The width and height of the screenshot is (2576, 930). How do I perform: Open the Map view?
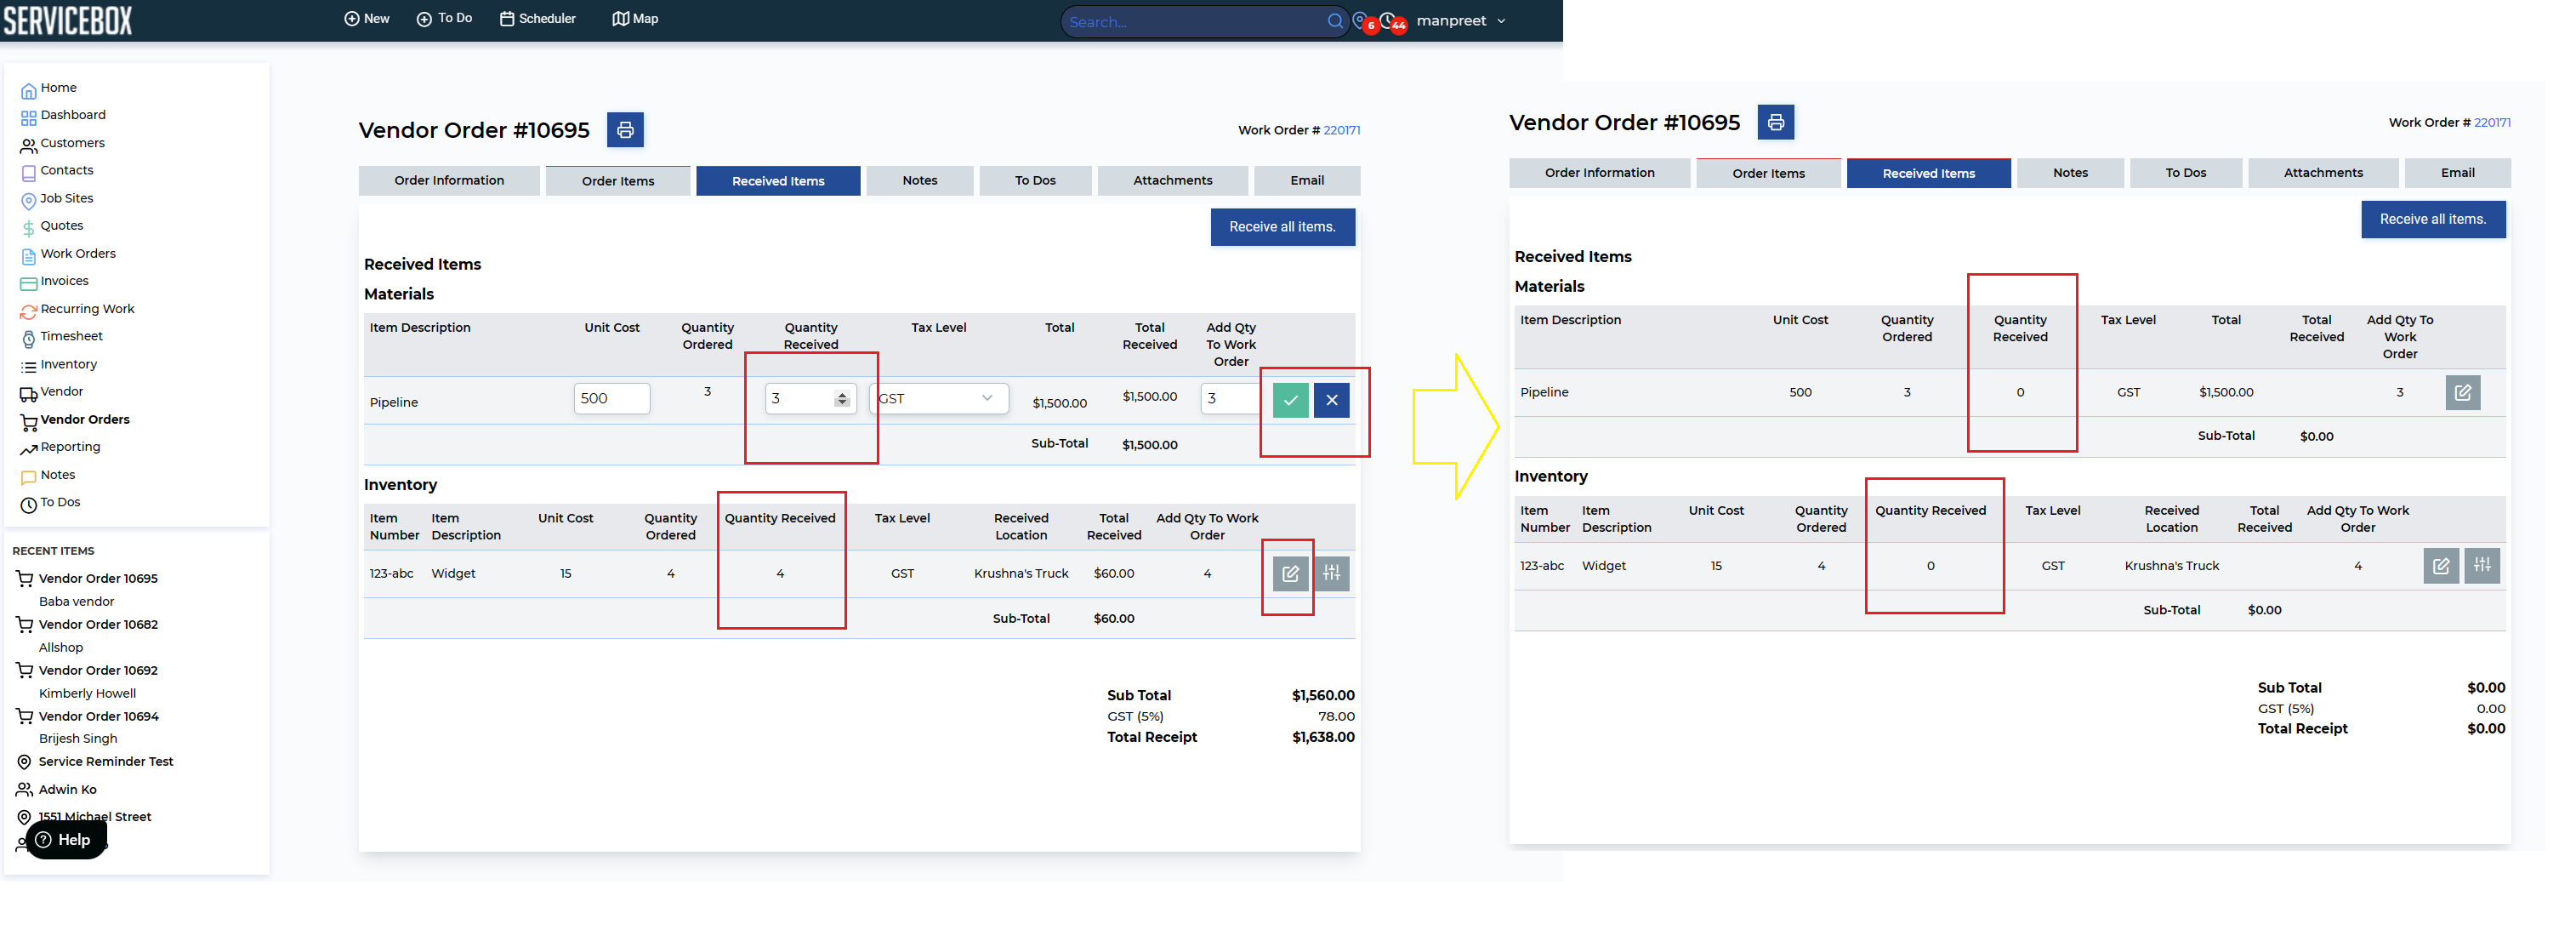coord(635,19)
